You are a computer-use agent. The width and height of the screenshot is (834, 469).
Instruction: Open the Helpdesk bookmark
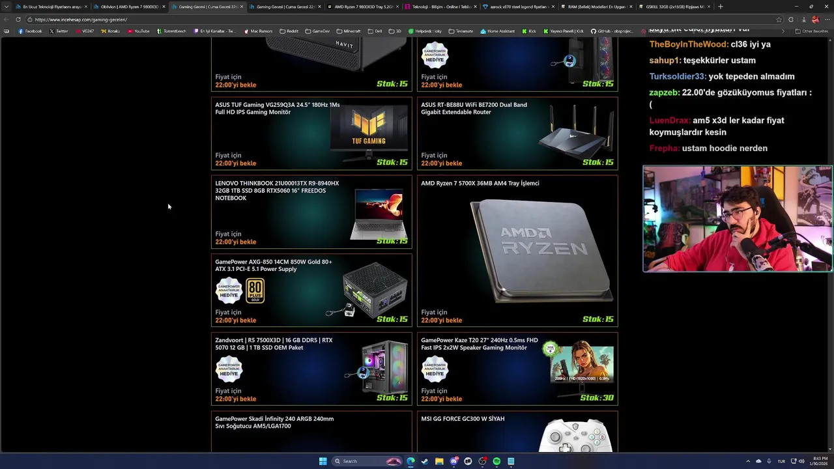pyautogui.click(x=425, y=31)
